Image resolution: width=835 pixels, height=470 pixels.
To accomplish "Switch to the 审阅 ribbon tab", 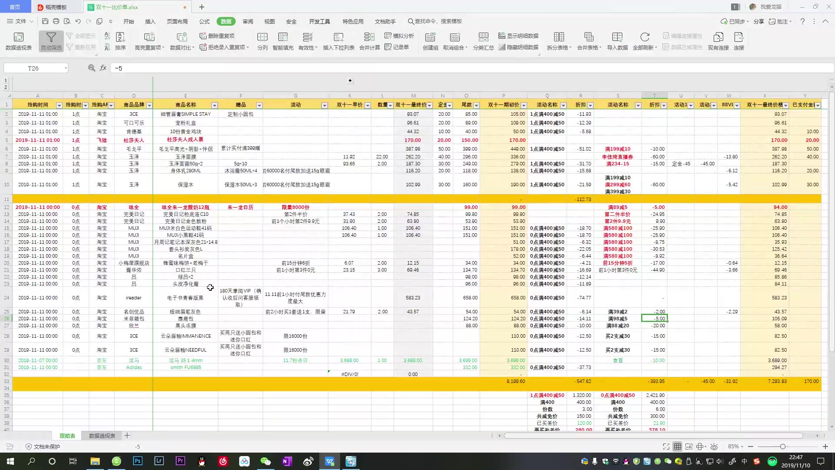I will [x=248, y=21].
